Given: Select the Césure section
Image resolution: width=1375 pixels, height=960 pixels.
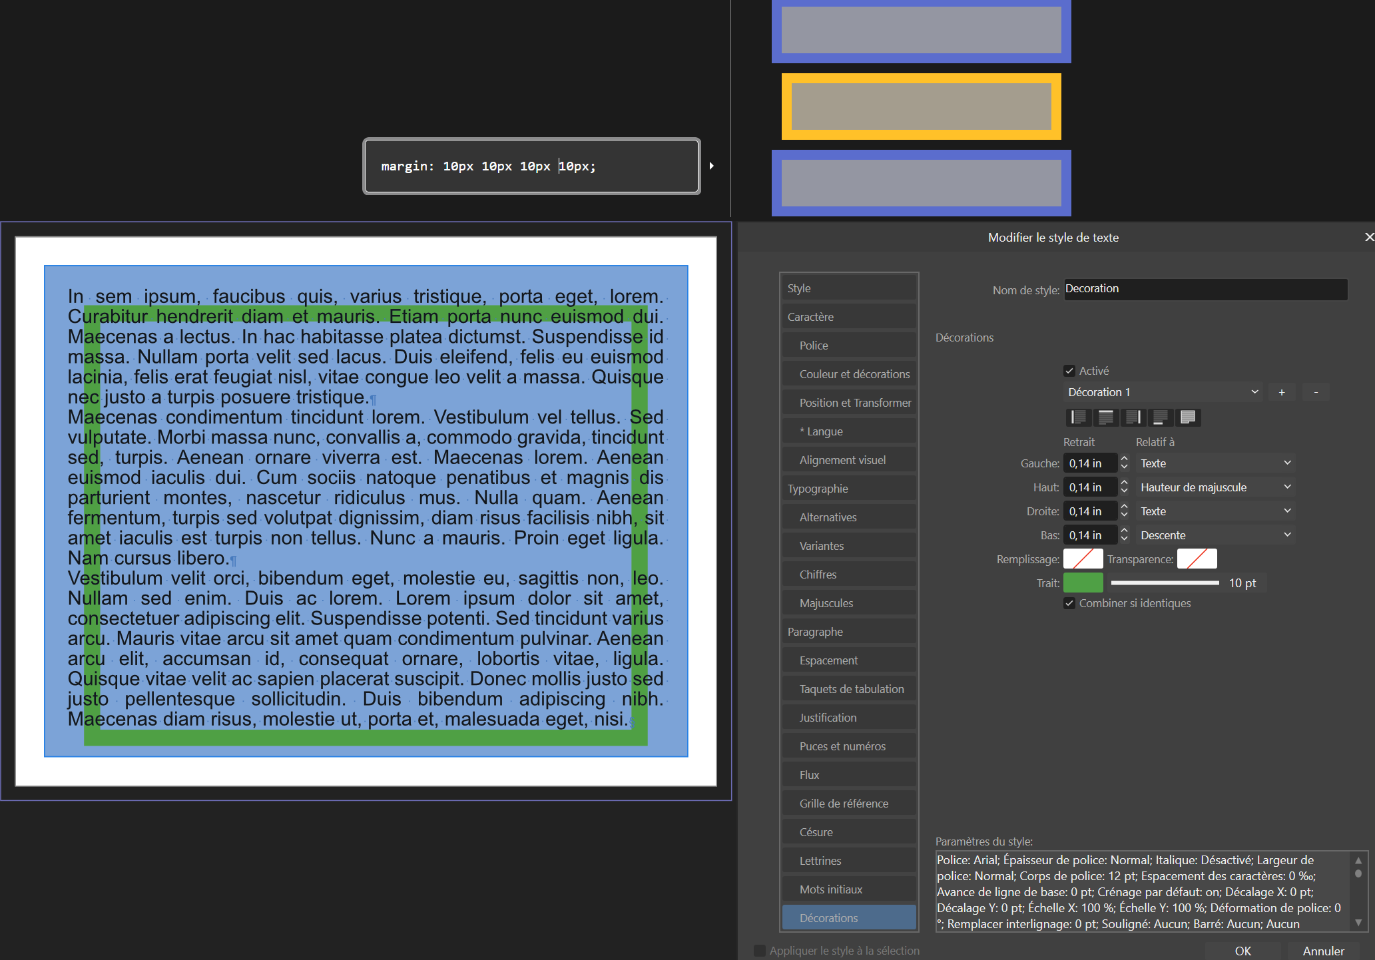Looking at the screenshot, I should (x=849, y=832).
